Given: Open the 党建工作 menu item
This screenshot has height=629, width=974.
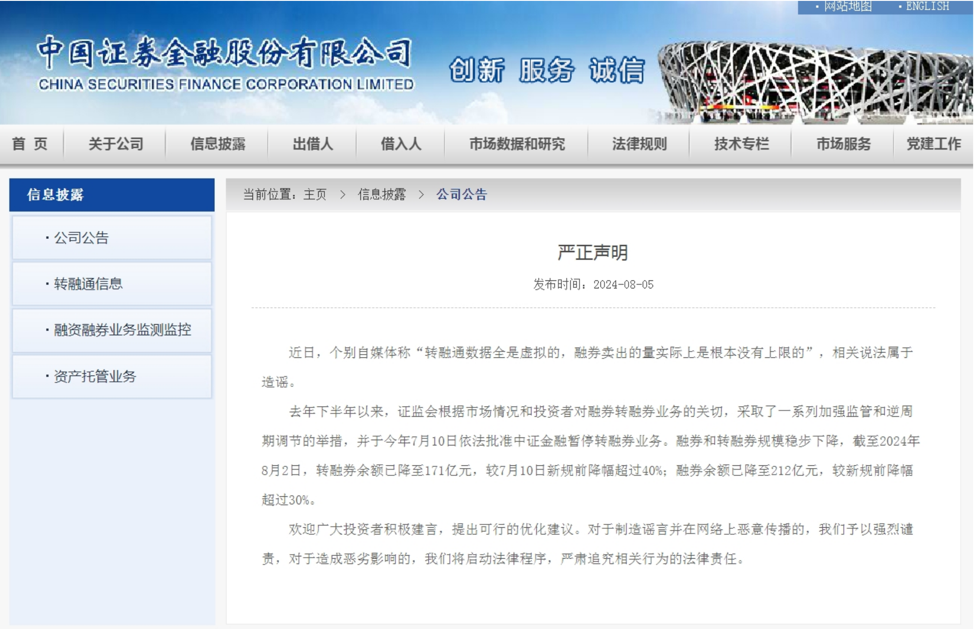Looking at the screenshot, I should click(x=934, y=144).
